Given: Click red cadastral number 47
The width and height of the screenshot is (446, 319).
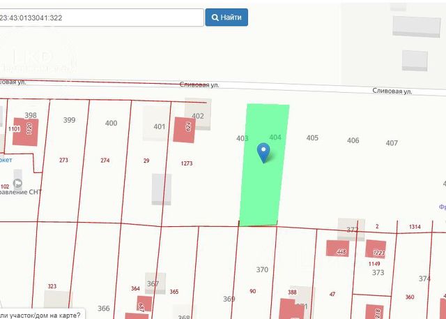Looking at the screenshot, I should [332, 294].
